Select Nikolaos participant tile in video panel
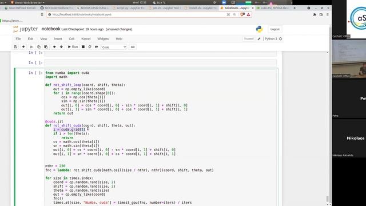The width and height of the screenshot is (366, 206). (x=349, y=138)
